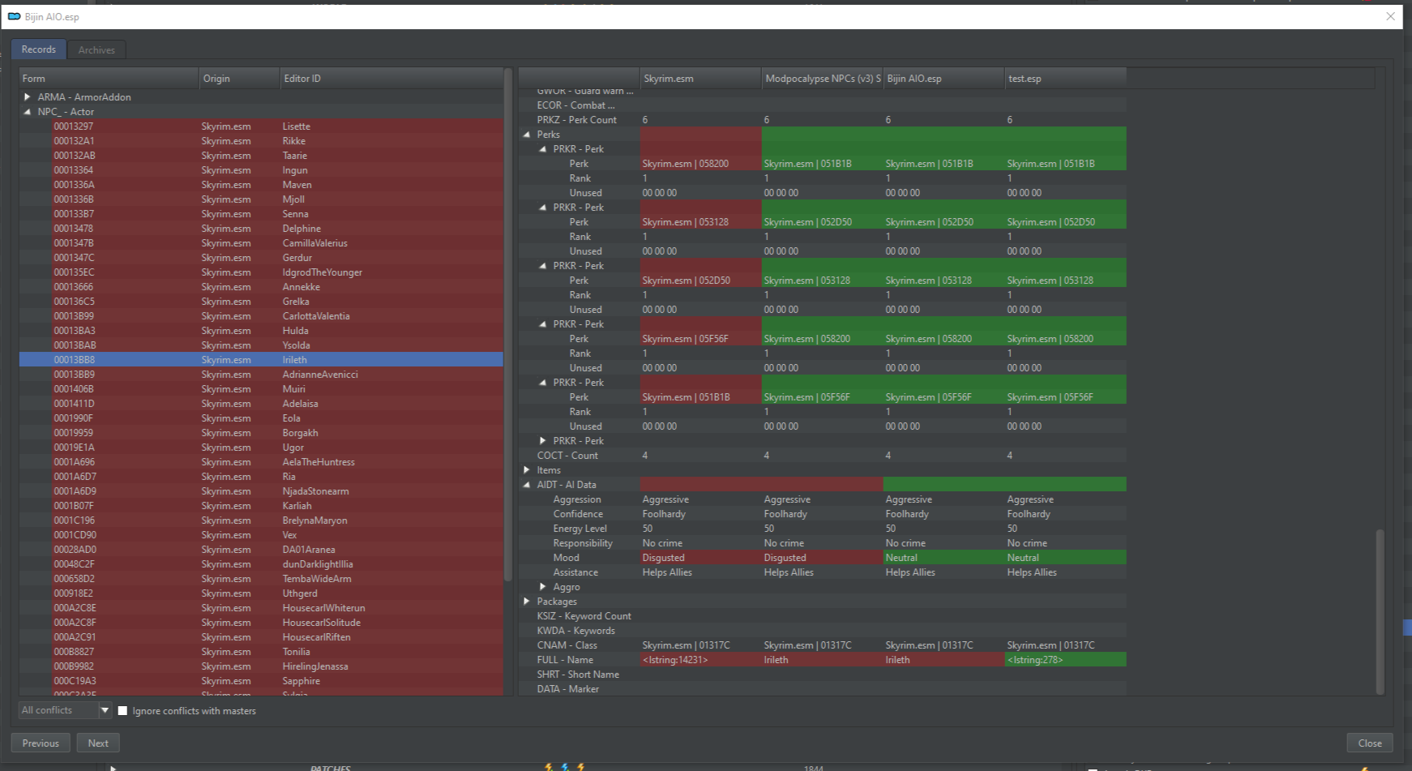This screenshot has width=1412, height=771.
Task: Select the HirelingJenassa record row
Action: [x=261, y=666]
